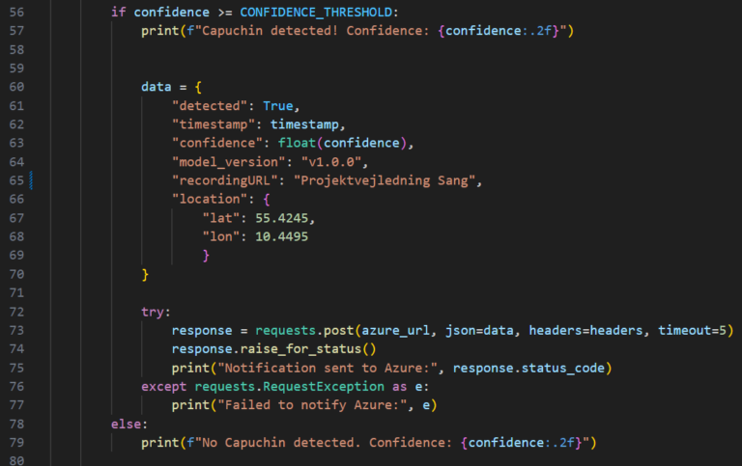The width and height of the screenshot is (742, 466).
Task: Click line number 65 in gutter
Action: tap(16, 180)
